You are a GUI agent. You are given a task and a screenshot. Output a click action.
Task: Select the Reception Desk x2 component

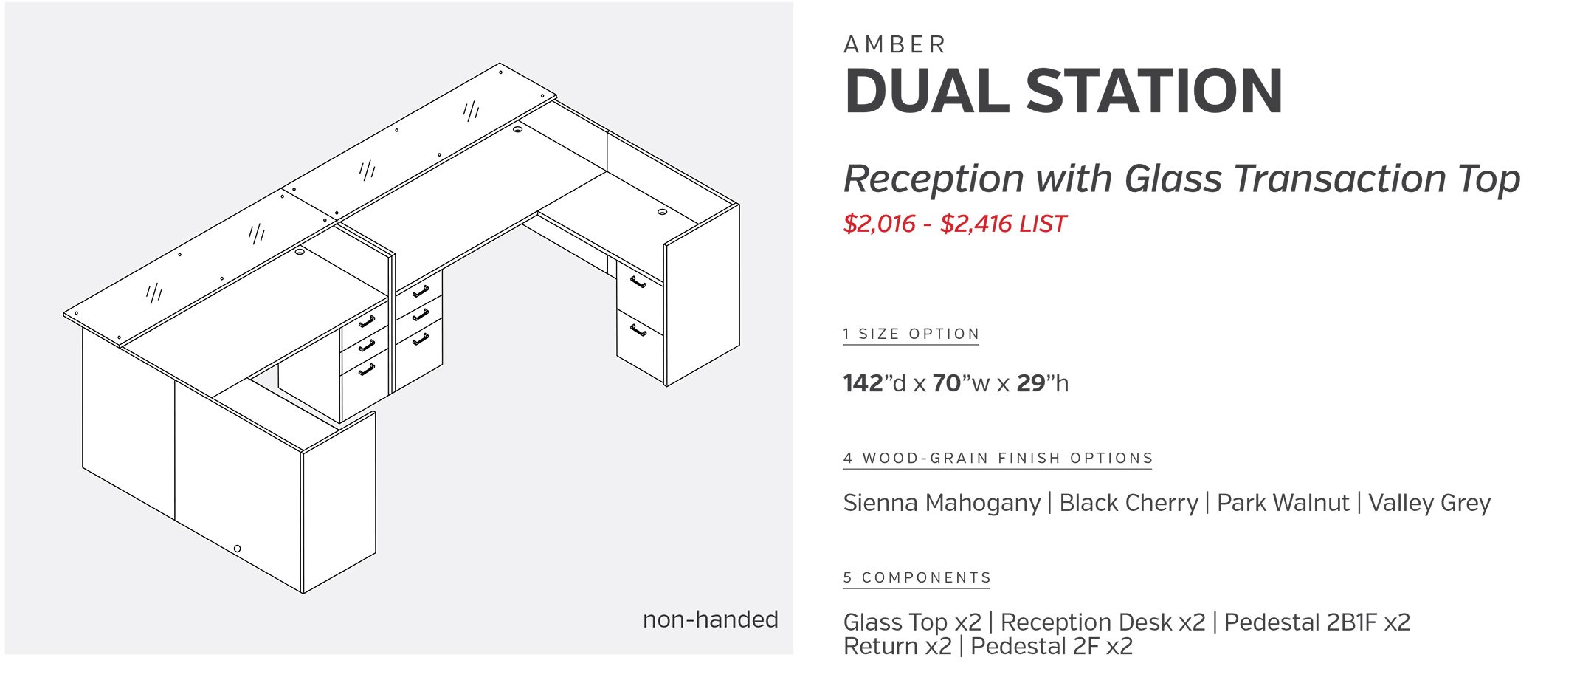tap(1103, 622)
